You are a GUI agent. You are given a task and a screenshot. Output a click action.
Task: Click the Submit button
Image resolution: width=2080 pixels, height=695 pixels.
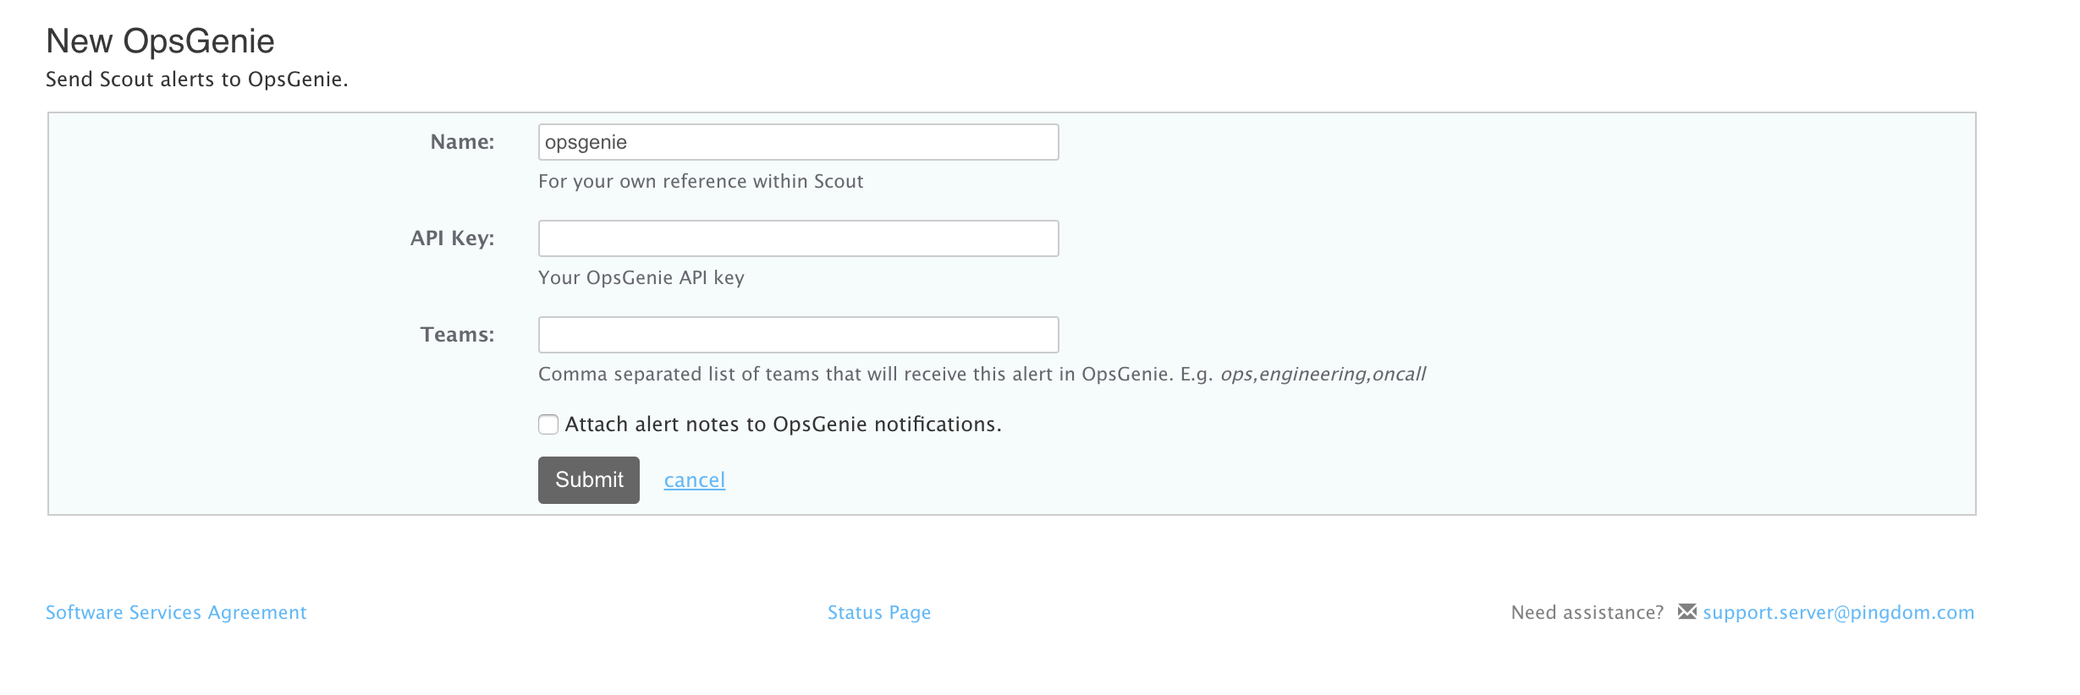click(x=588, y=479)
